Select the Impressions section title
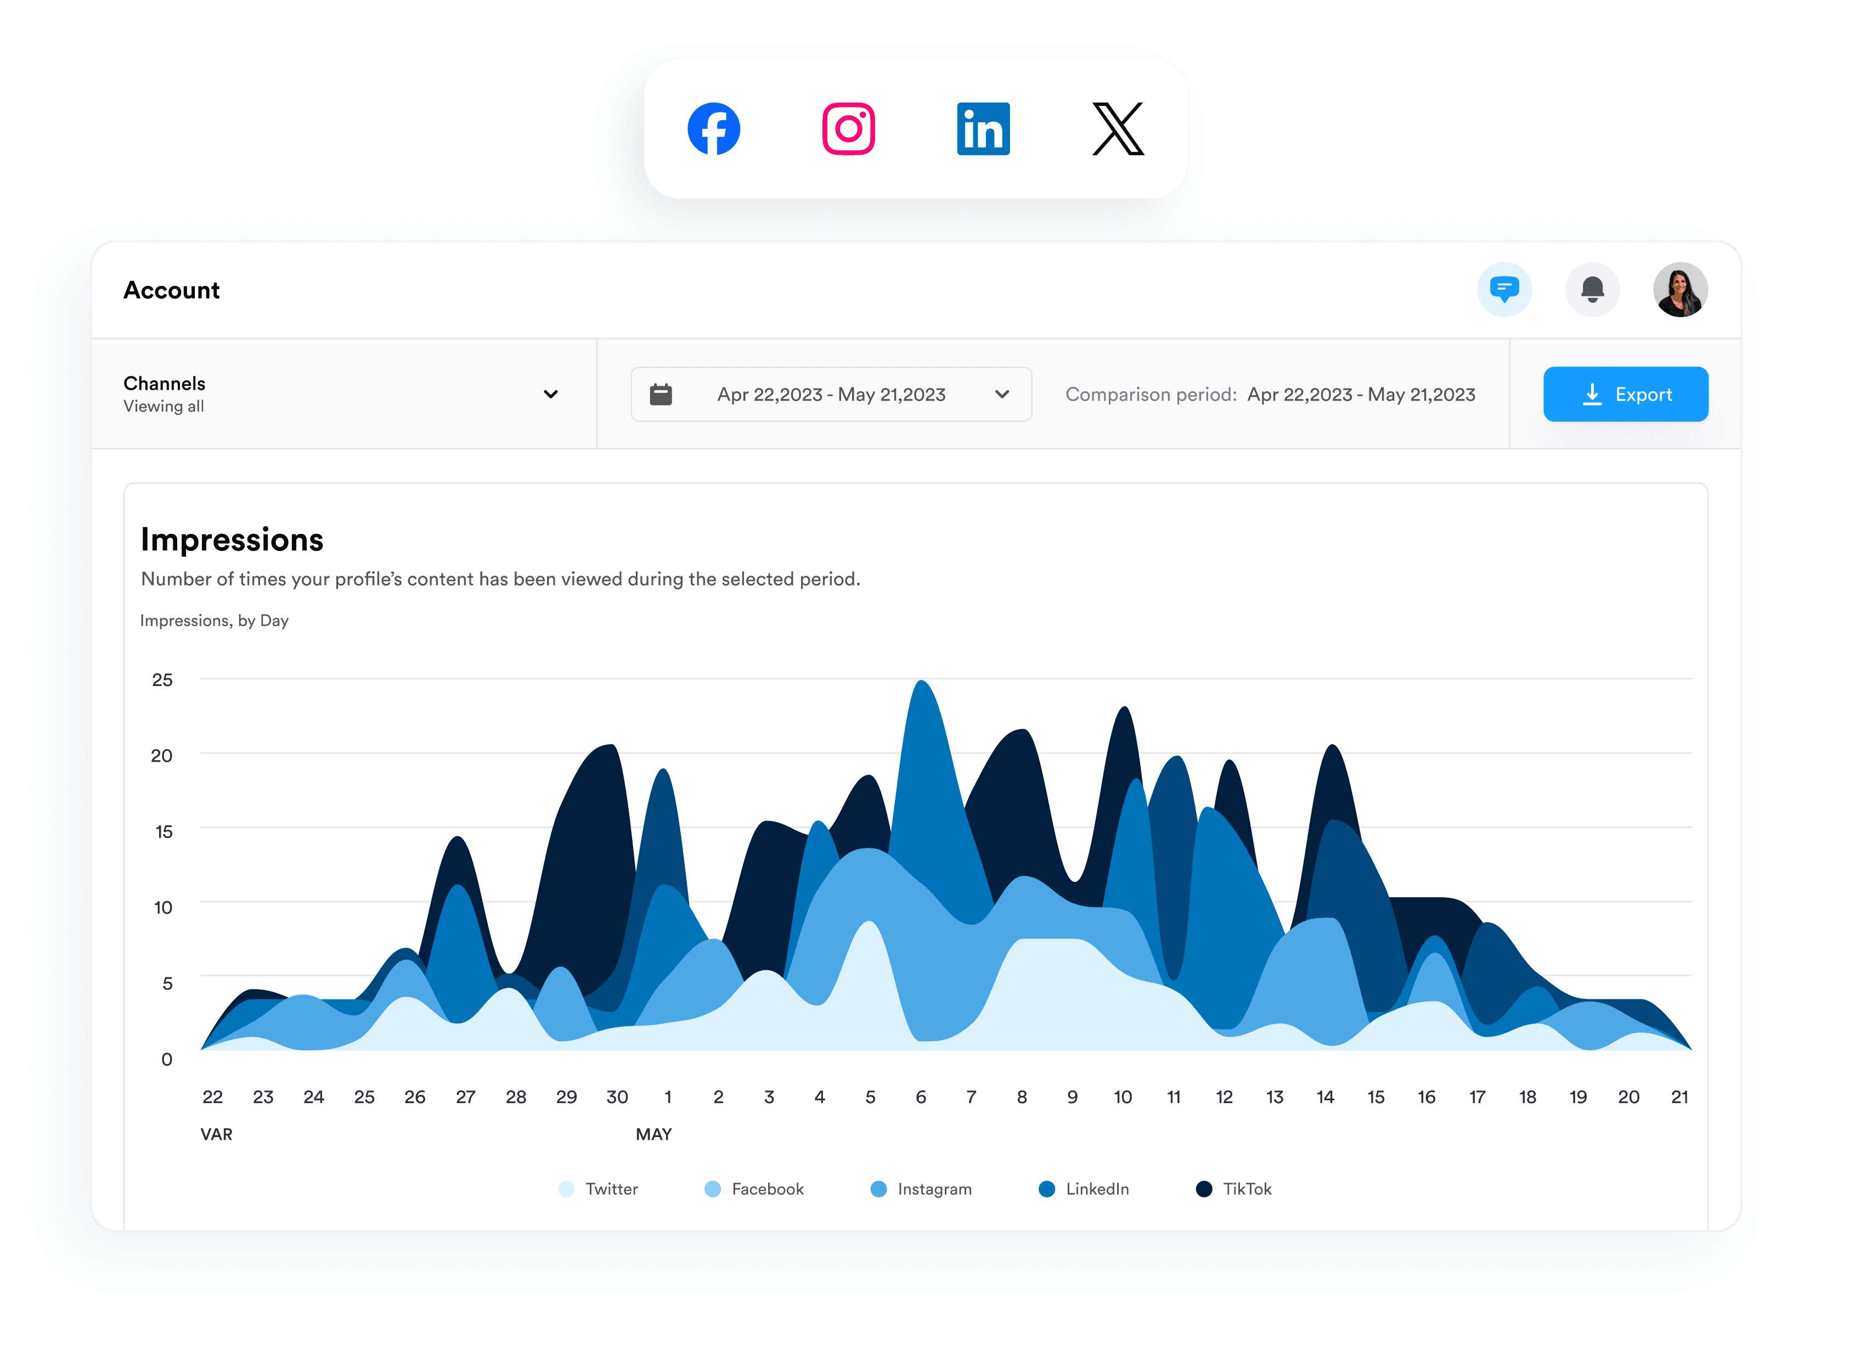 pyautogui.click(x=232, y=539)
